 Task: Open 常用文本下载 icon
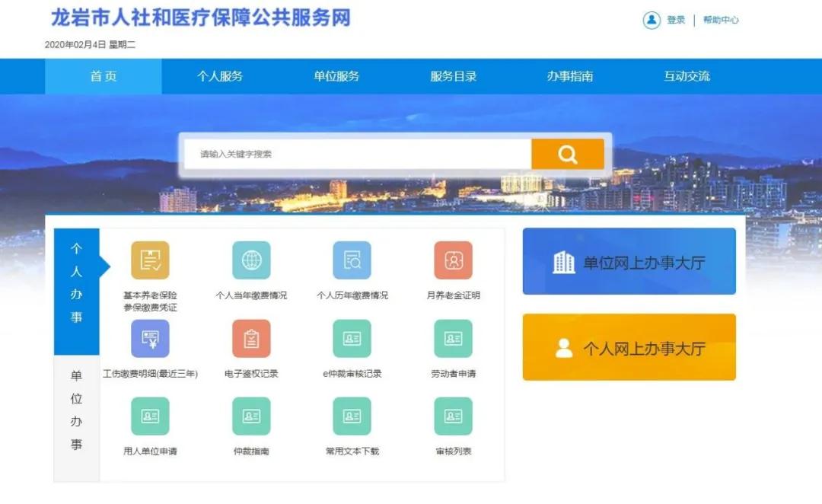pos(352,416)
